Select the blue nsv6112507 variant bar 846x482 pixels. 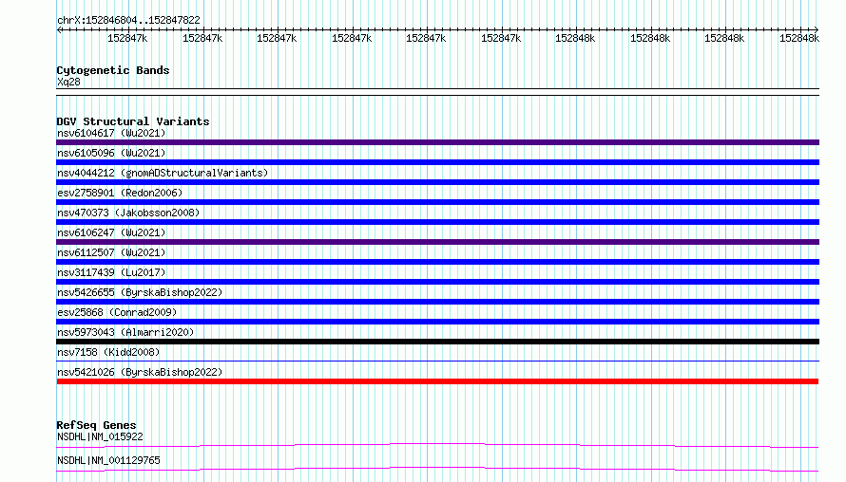coord(437,262)
